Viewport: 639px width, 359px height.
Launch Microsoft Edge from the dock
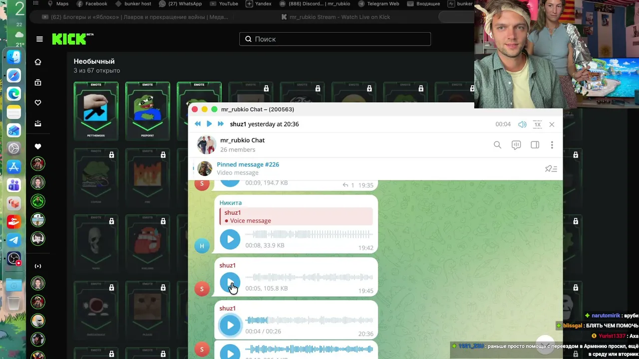14,93
